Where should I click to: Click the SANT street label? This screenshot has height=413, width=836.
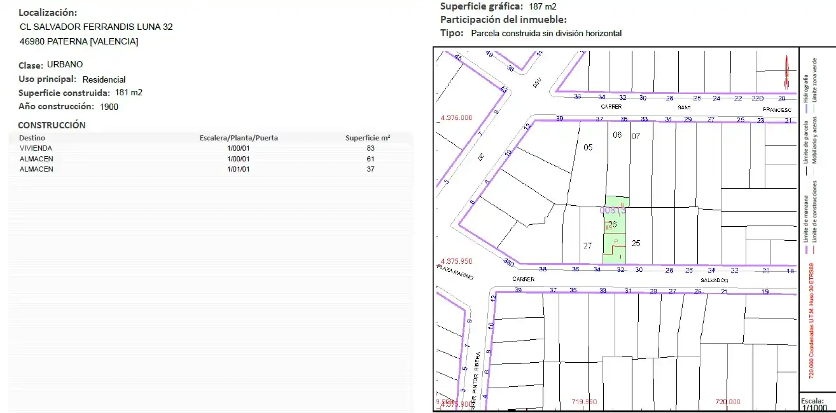[685, 107]
